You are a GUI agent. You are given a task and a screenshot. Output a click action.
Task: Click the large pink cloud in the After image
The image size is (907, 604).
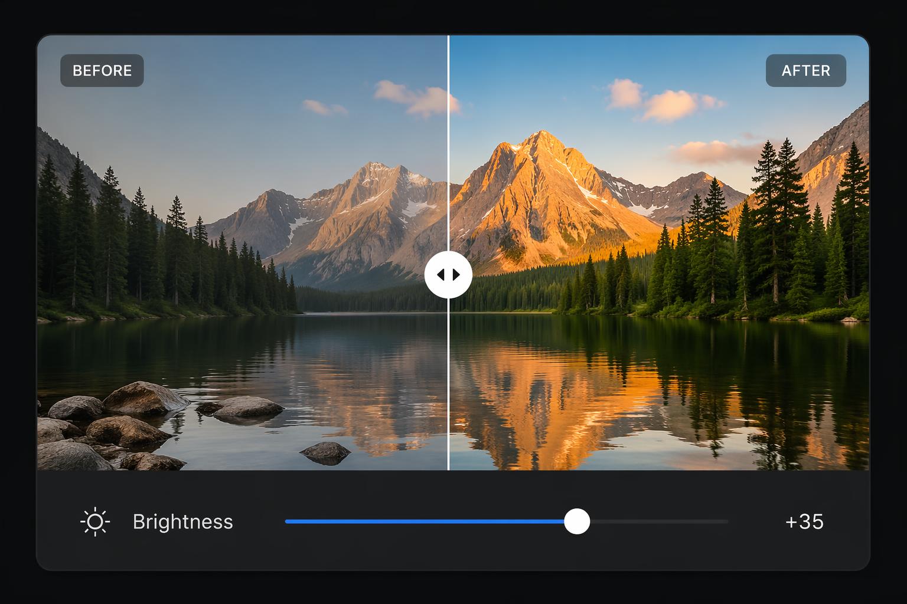click(670, 105)
